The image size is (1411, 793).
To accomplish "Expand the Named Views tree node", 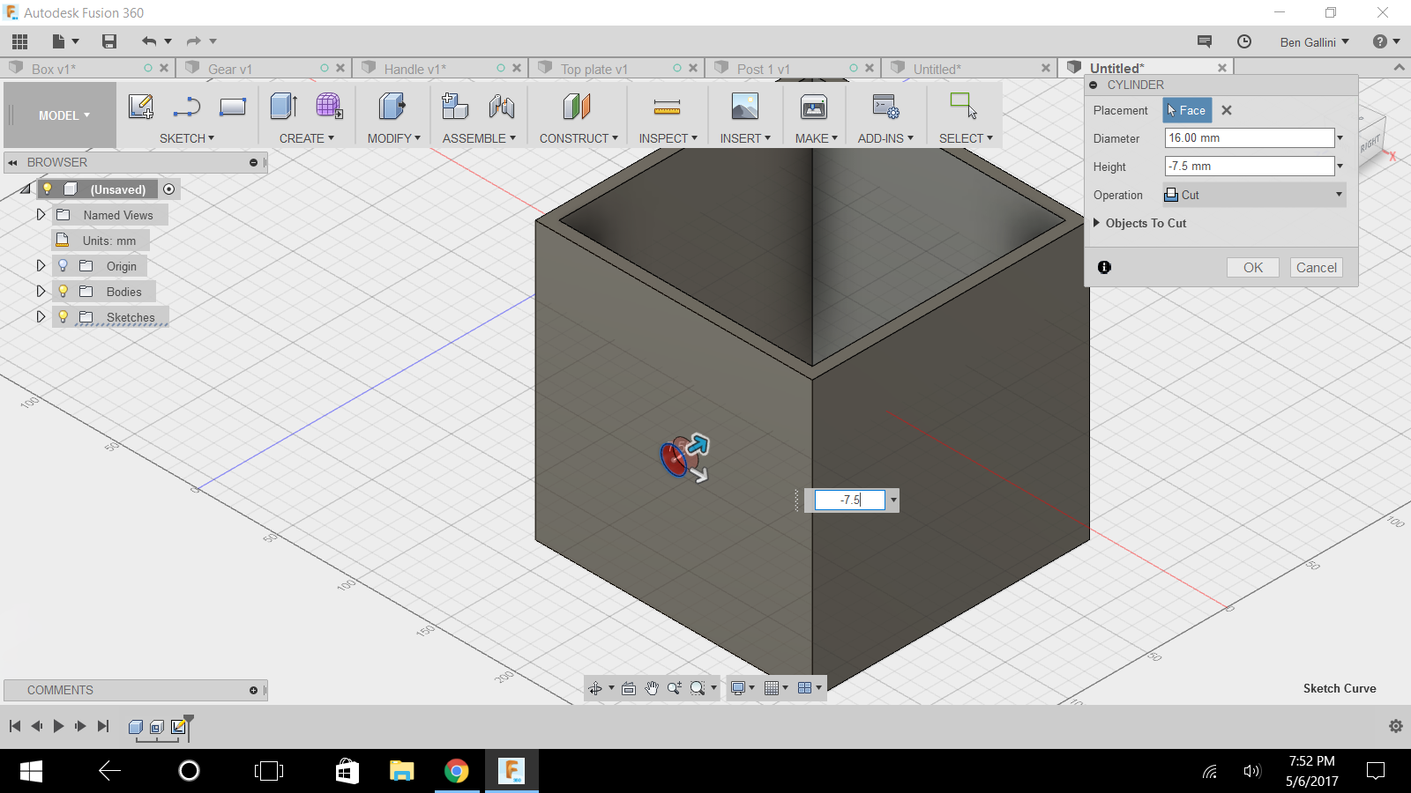I will pyautogui.click(x=41, y=214).
